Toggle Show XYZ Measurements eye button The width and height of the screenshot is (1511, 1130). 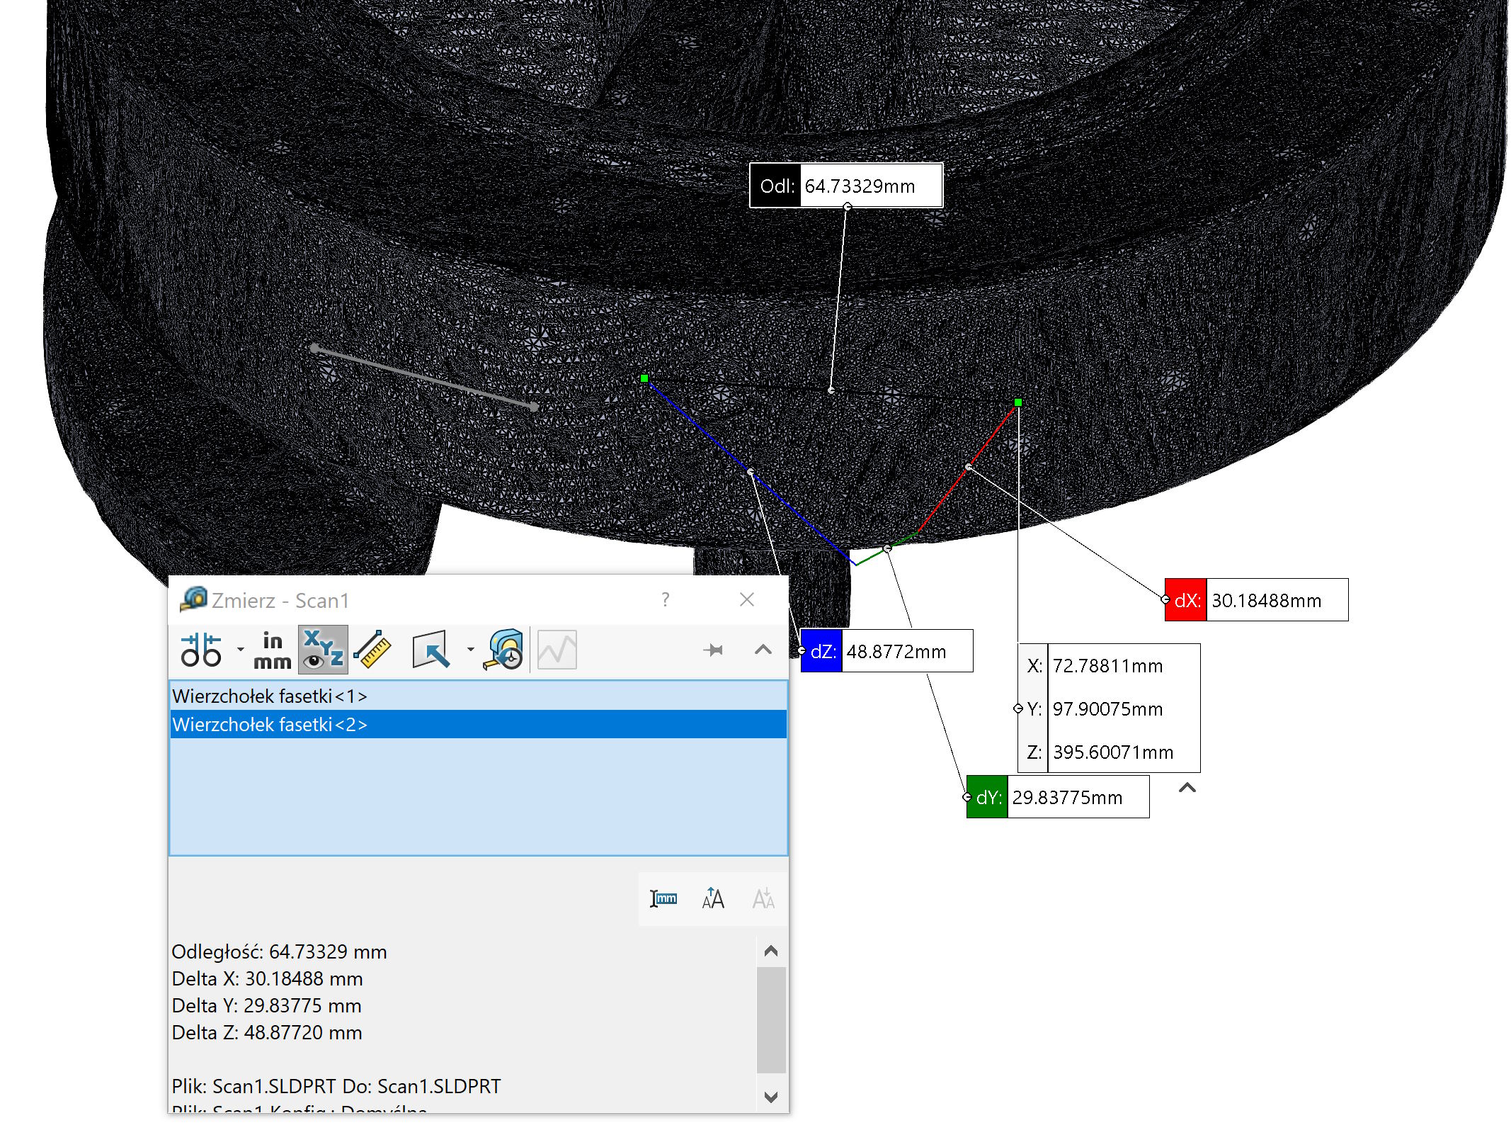[323, 649]
